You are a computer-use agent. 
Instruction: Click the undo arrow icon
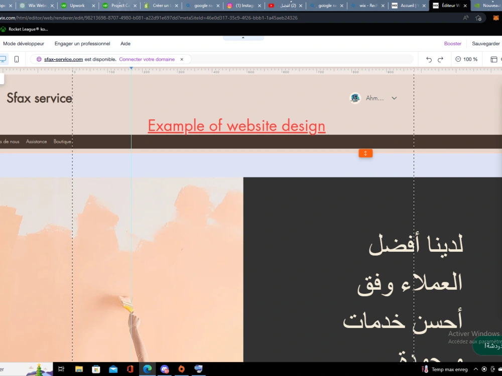[x=429, y=60]
